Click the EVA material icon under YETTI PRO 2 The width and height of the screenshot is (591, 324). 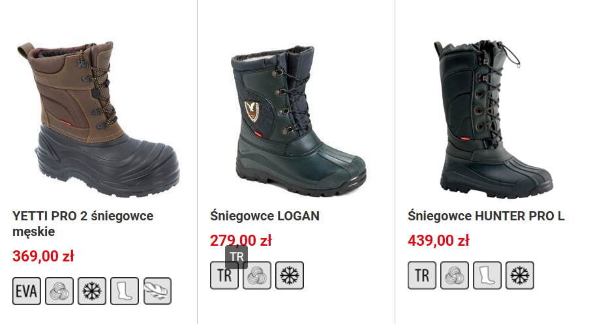click(x=27, y=291)
